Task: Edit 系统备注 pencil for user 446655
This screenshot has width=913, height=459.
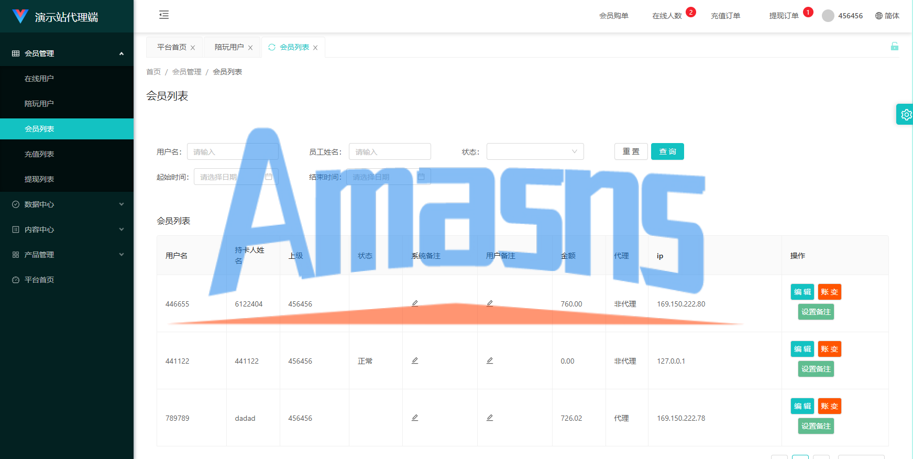Action: coord(415,303)
